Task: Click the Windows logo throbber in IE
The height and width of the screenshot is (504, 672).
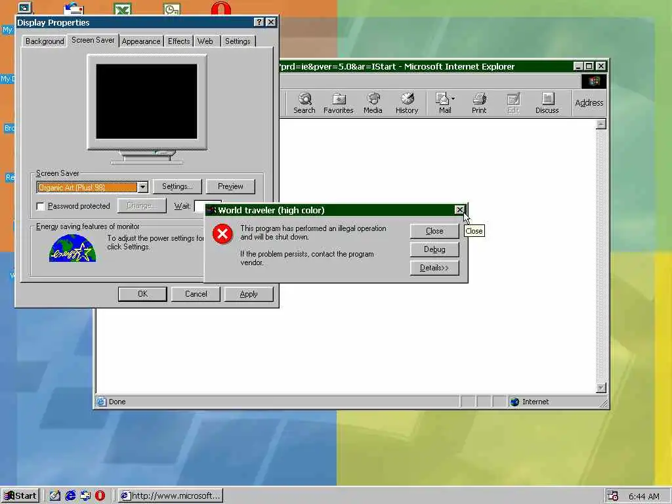Action: click(593, 81)
